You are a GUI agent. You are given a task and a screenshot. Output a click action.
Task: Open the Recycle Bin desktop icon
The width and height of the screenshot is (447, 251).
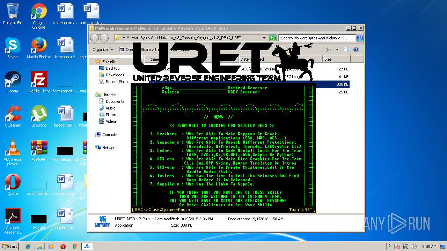pos(13,14)
